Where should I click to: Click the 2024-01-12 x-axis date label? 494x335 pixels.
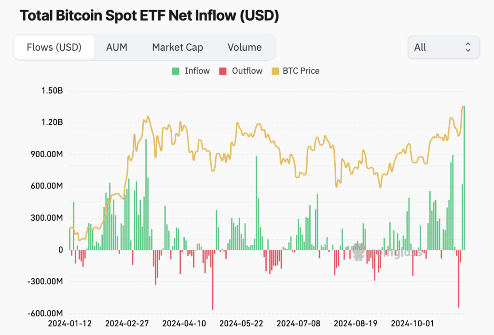[69, 323]
